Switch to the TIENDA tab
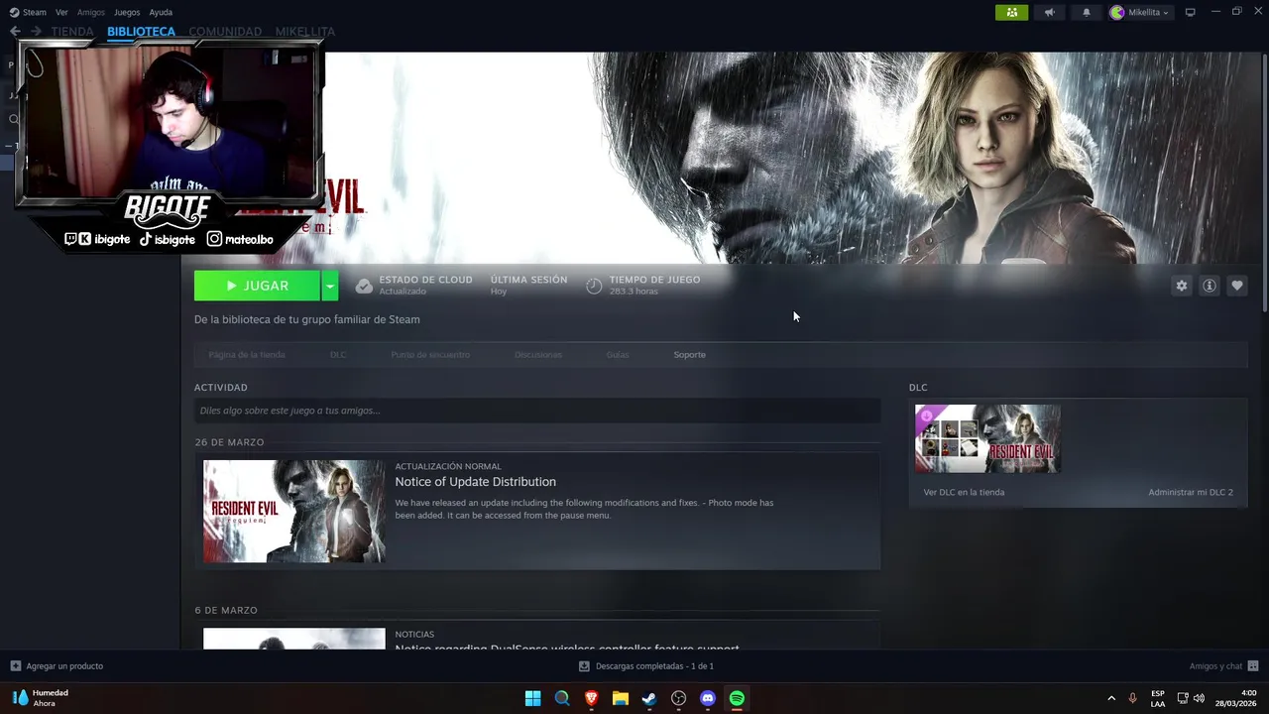Screen dimensions: 1269x714 point(72,31)
